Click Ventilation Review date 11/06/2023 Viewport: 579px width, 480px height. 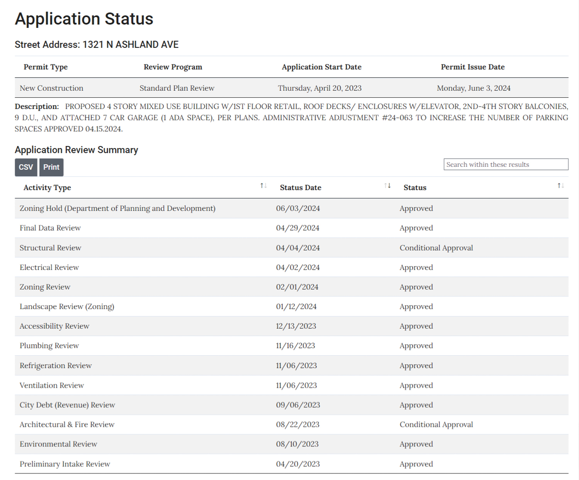[296, 385]
